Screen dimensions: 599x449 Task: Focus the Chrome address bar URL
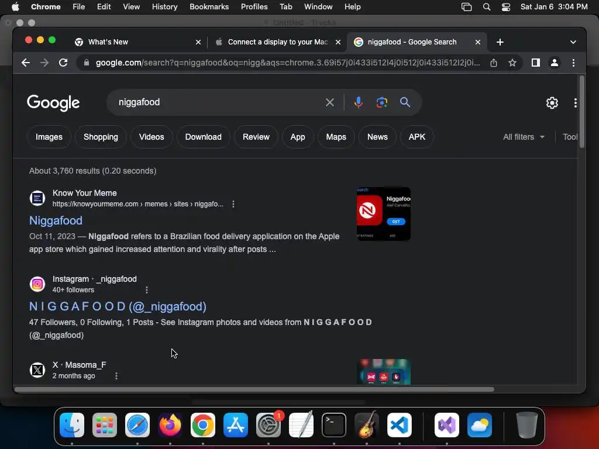click(288, 63)
